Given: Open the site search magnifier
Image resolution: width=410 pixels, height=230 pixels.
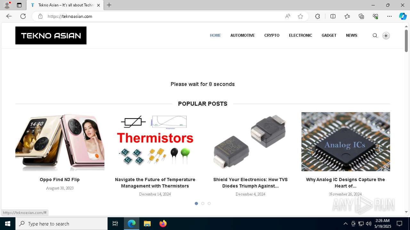Looking at the screenshot, I should [x=375, y=35].
